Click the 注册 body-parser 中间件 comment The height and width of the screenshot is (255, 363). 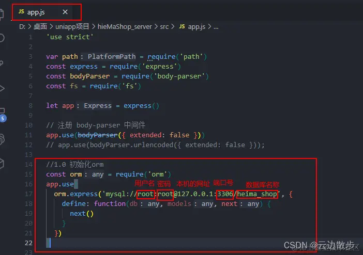click(x=96, y=125)
